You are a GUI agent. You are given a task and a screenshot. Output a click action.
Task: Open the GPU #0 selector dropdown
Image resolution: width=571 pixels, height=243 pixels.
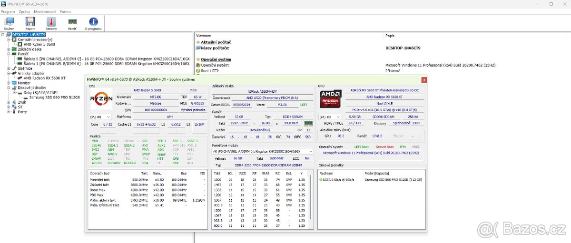[330, 117]
